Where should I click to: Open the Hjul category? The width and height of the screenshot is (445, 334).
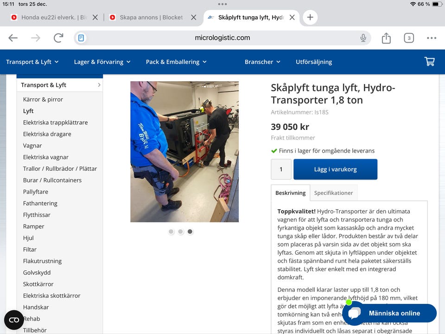click(28, 238)
